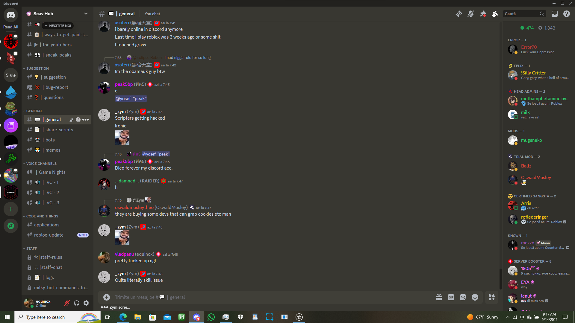Click the chat vertical scrollbar thumb
The image size is (575, 323).
(x=500, y=279)
